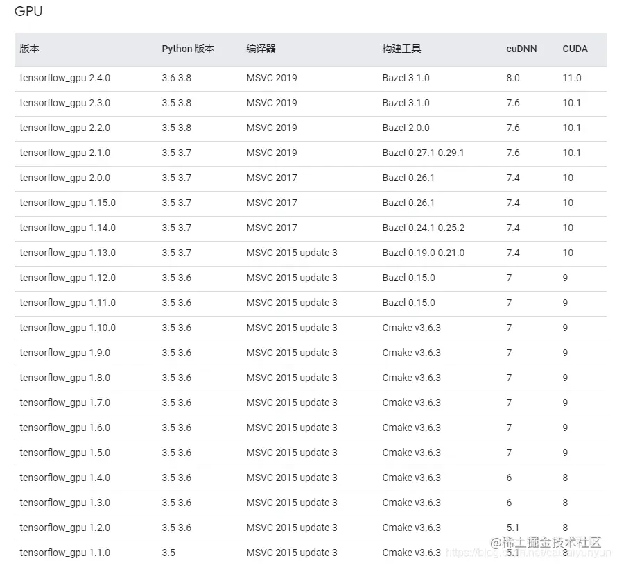Select the tensorflow_gpu-1.14.0 cell
617x565 pixels.
pos(68,228)
